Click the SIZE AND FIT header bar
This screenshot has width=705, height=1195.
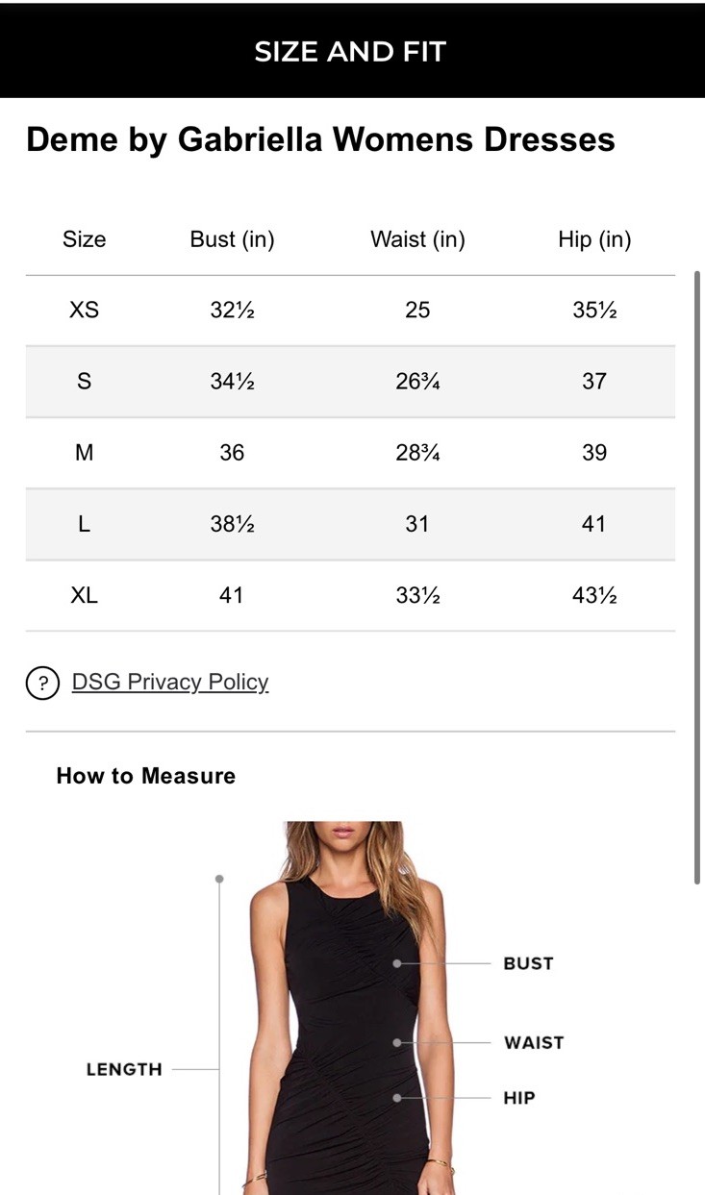pyautogui.click(x=351, y=51)
